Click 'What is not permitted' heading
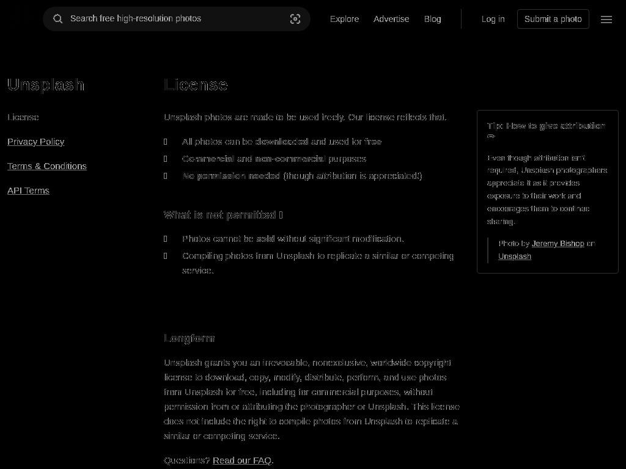Screen dimensions: 626x469 point(224,215)
